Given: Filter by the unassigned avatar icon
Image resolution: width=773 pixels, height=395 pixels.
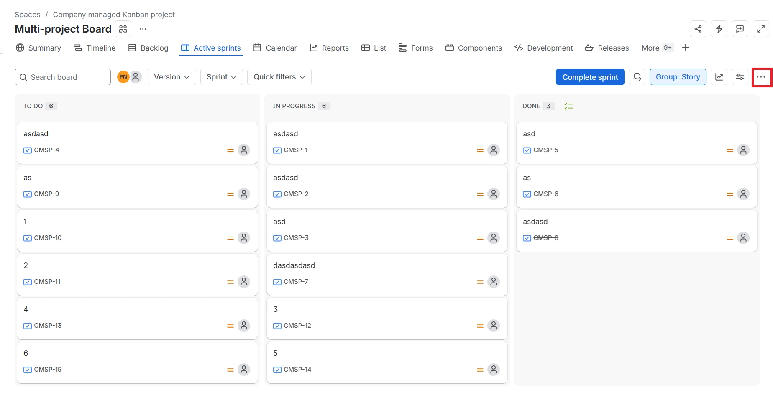Looking at the screenshot, I should [136, 77].
